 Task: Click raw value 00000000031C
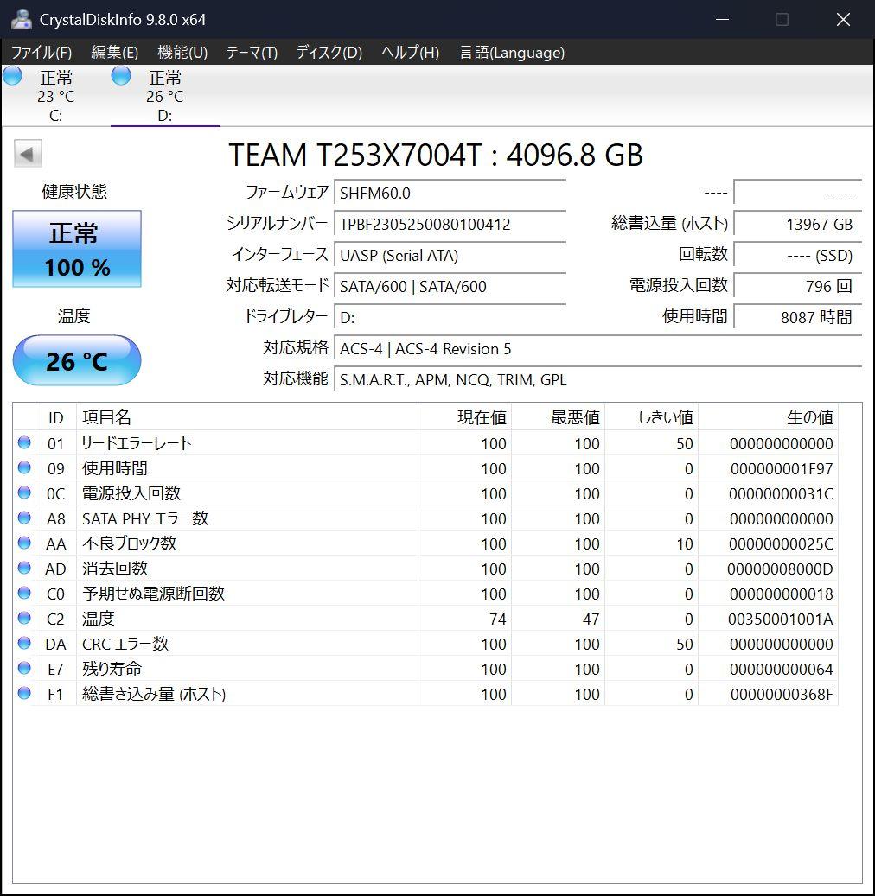tap(782, 493)
